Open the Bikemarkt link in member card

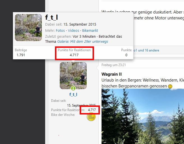click(90, 31)
